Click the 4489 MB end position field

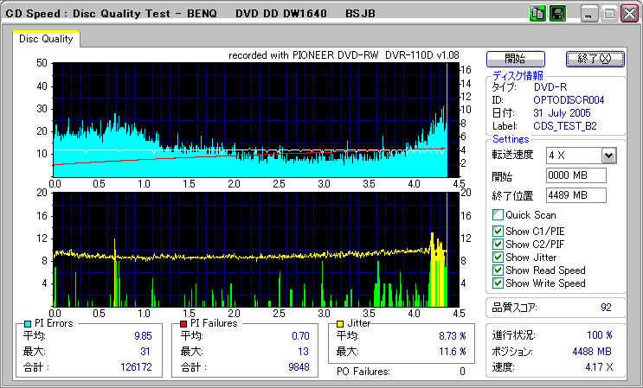pos(576,195)
